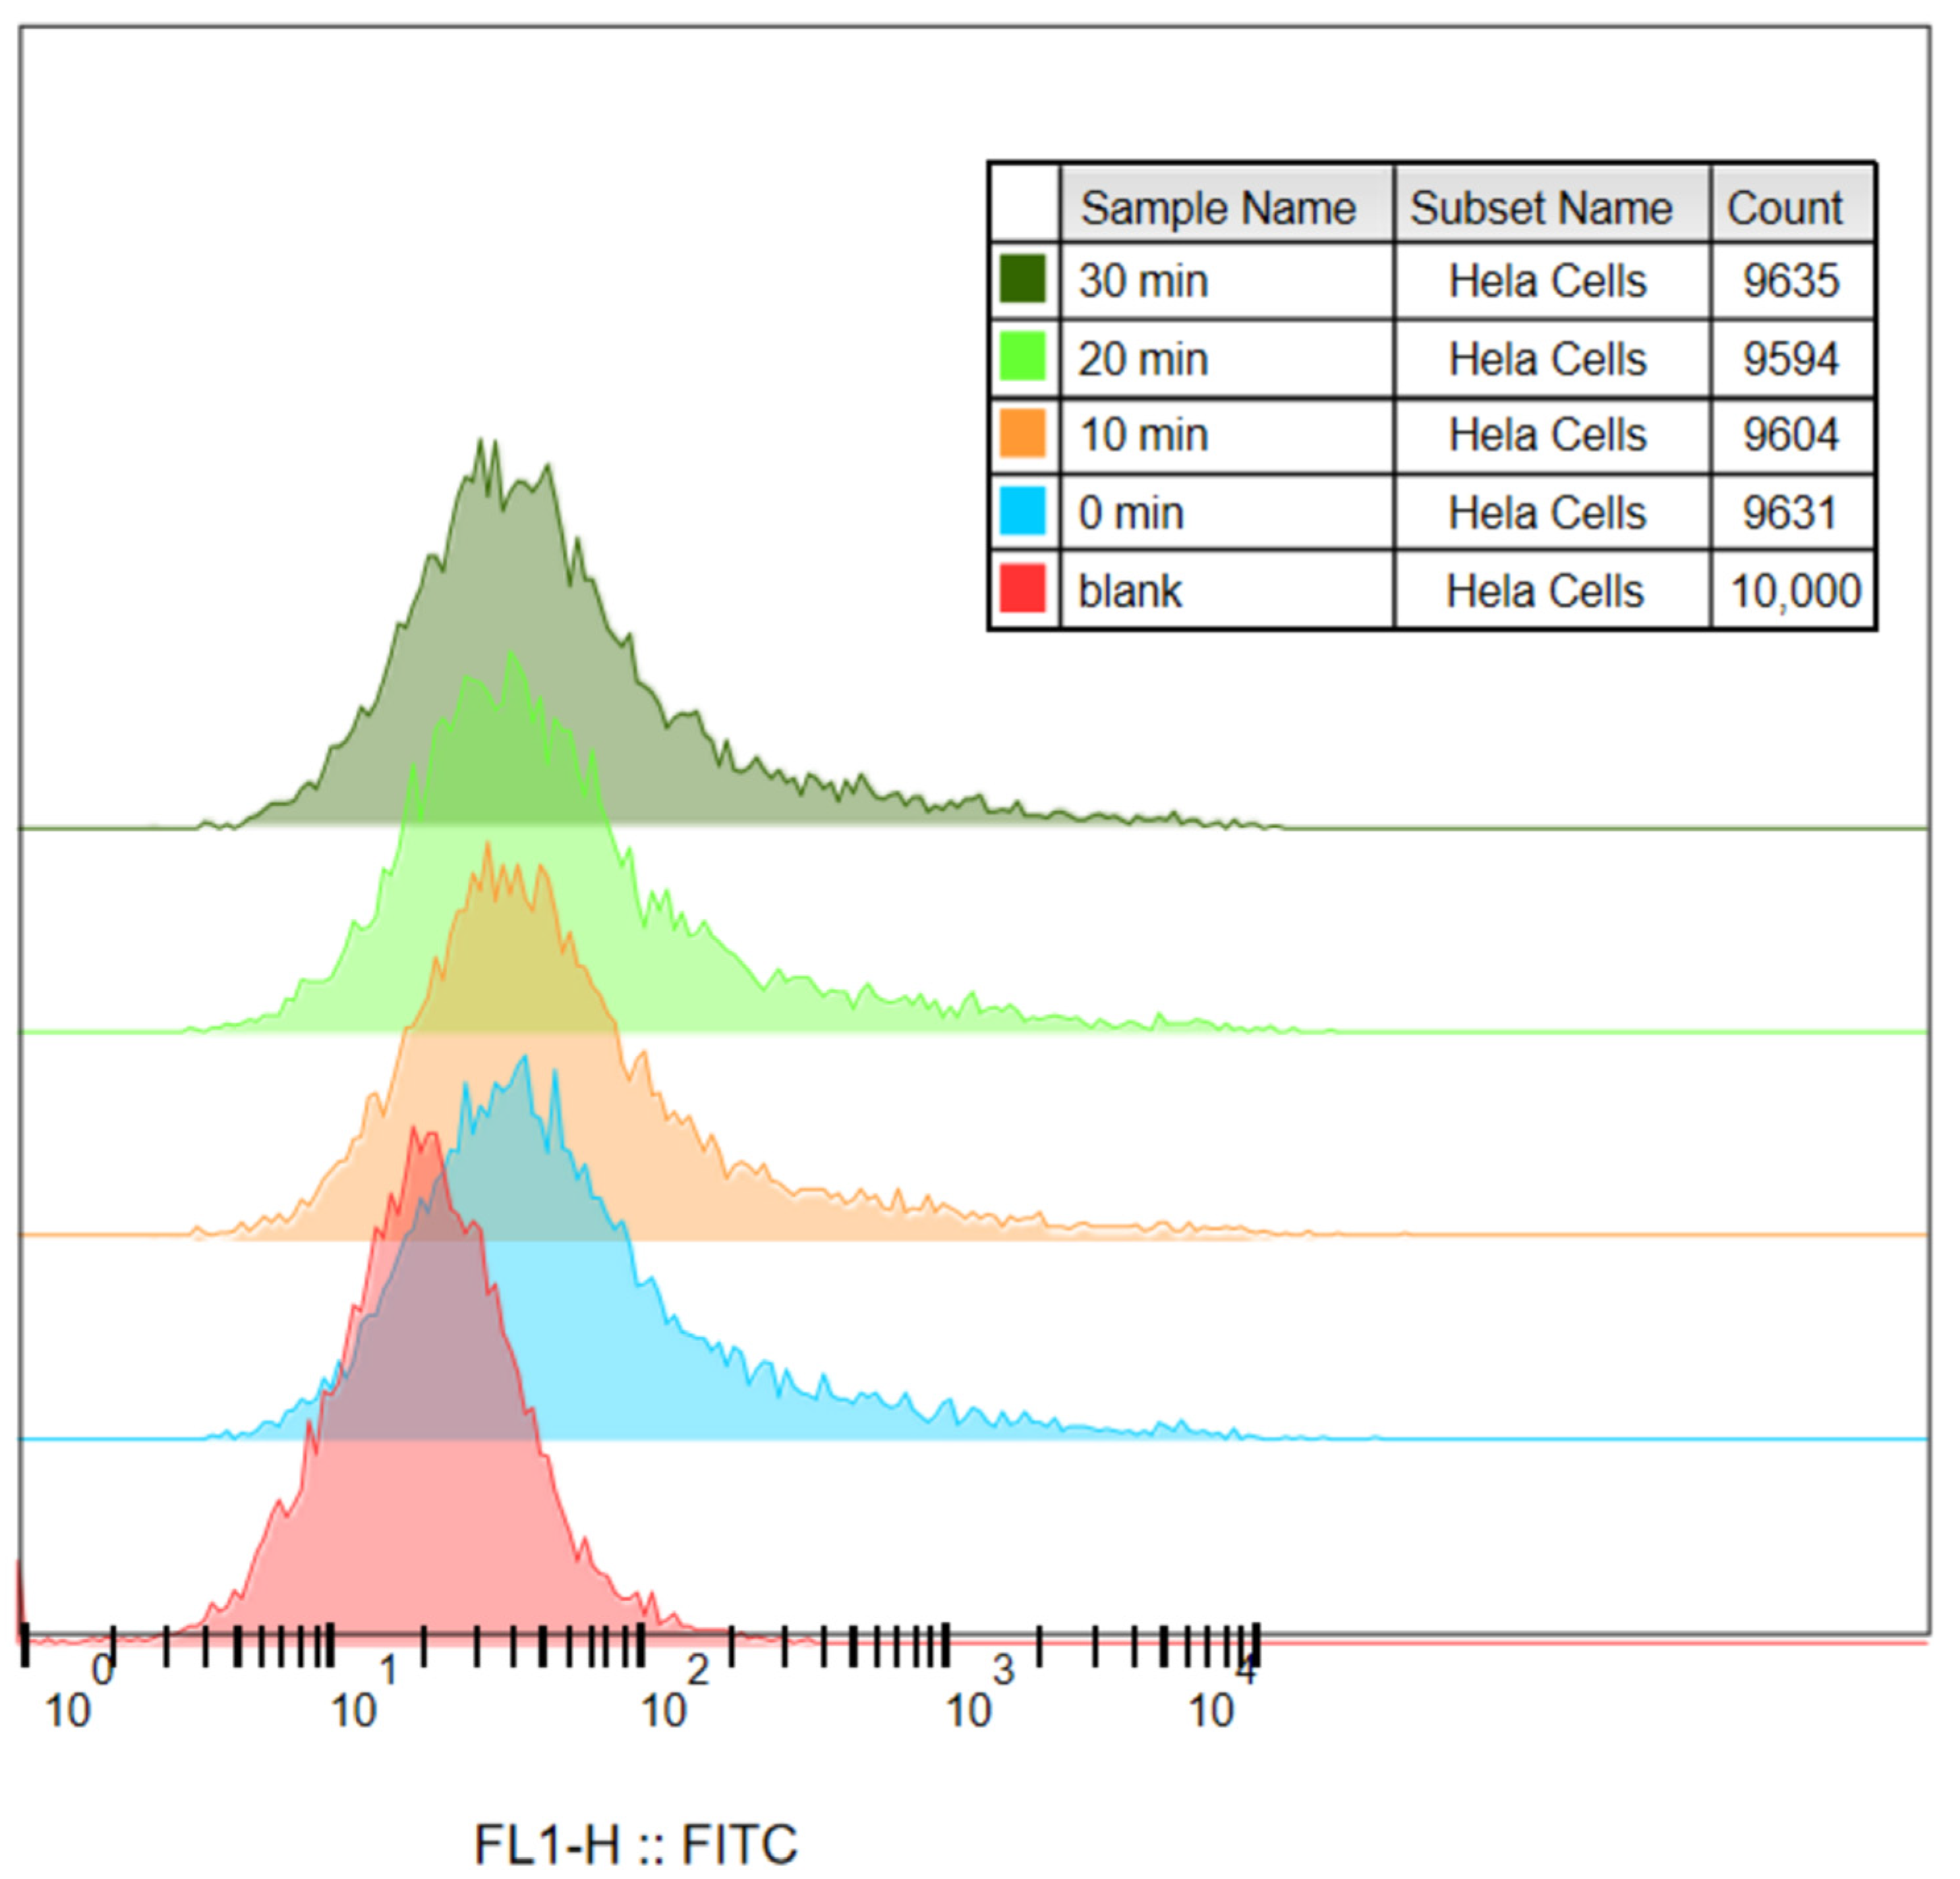Click the light green 20 min swatch
This screenshot has height=1879, width=1960.
tap(1022, 357)
